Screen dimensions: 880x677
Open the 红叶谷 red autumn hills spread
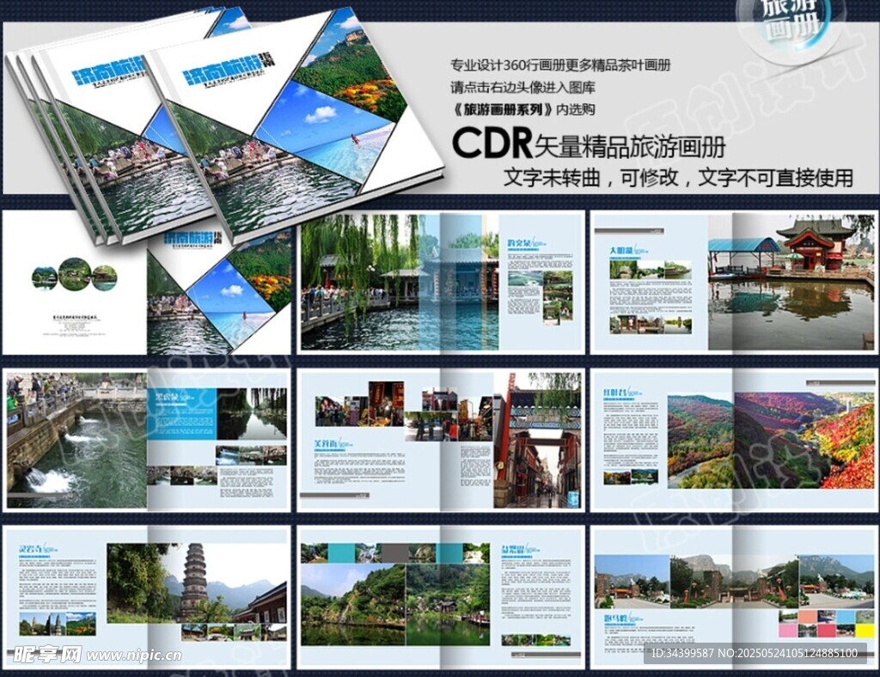(734, 440)
